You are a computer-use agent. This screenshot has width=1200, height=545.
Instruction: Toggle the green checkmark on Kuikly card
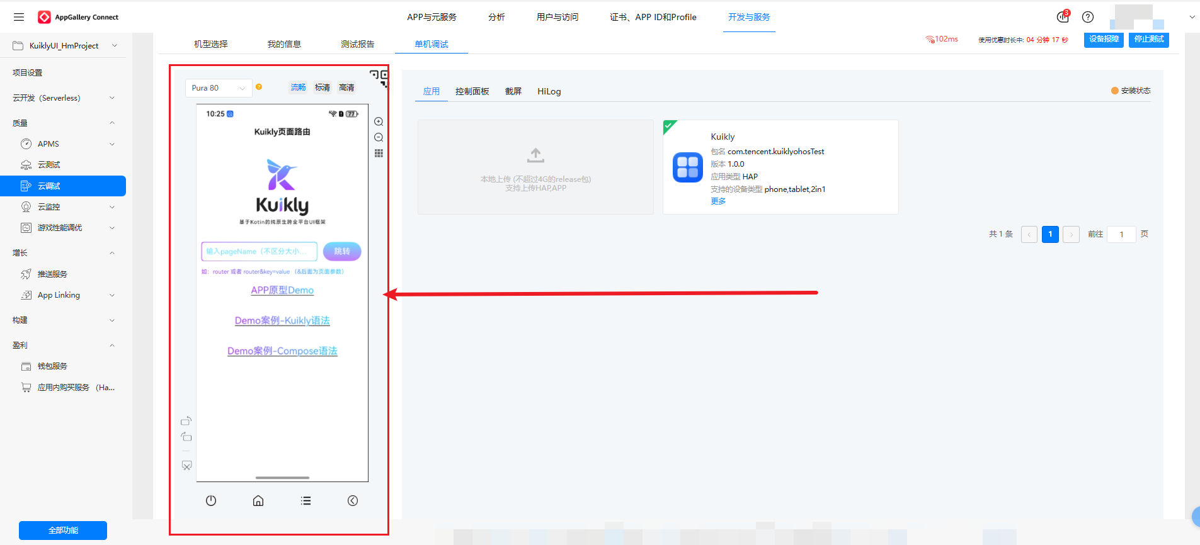coord(669,126)
